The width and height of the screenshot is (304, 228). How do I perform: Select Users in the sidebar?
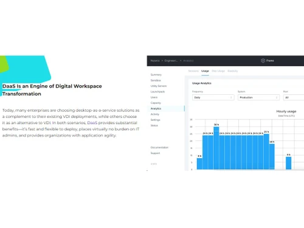coord(154,97)
